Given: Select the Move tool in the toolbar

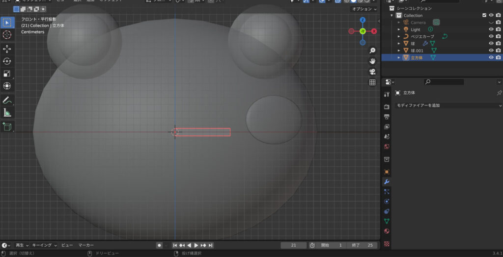Looking at the screenshot, I should 7,49.
